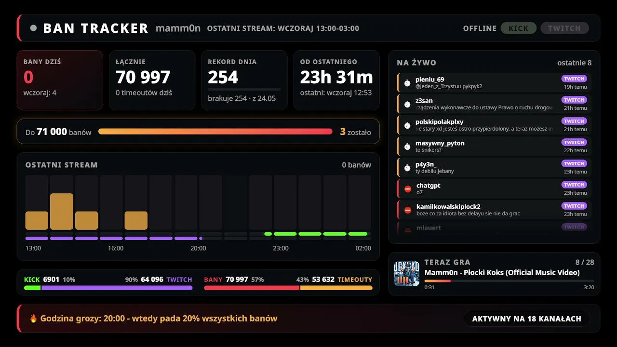Image resolution: width=617 pixels, height=347 pixels.
Task: Click the stopwatch icon beside p4y3n_
Action: 407,168
